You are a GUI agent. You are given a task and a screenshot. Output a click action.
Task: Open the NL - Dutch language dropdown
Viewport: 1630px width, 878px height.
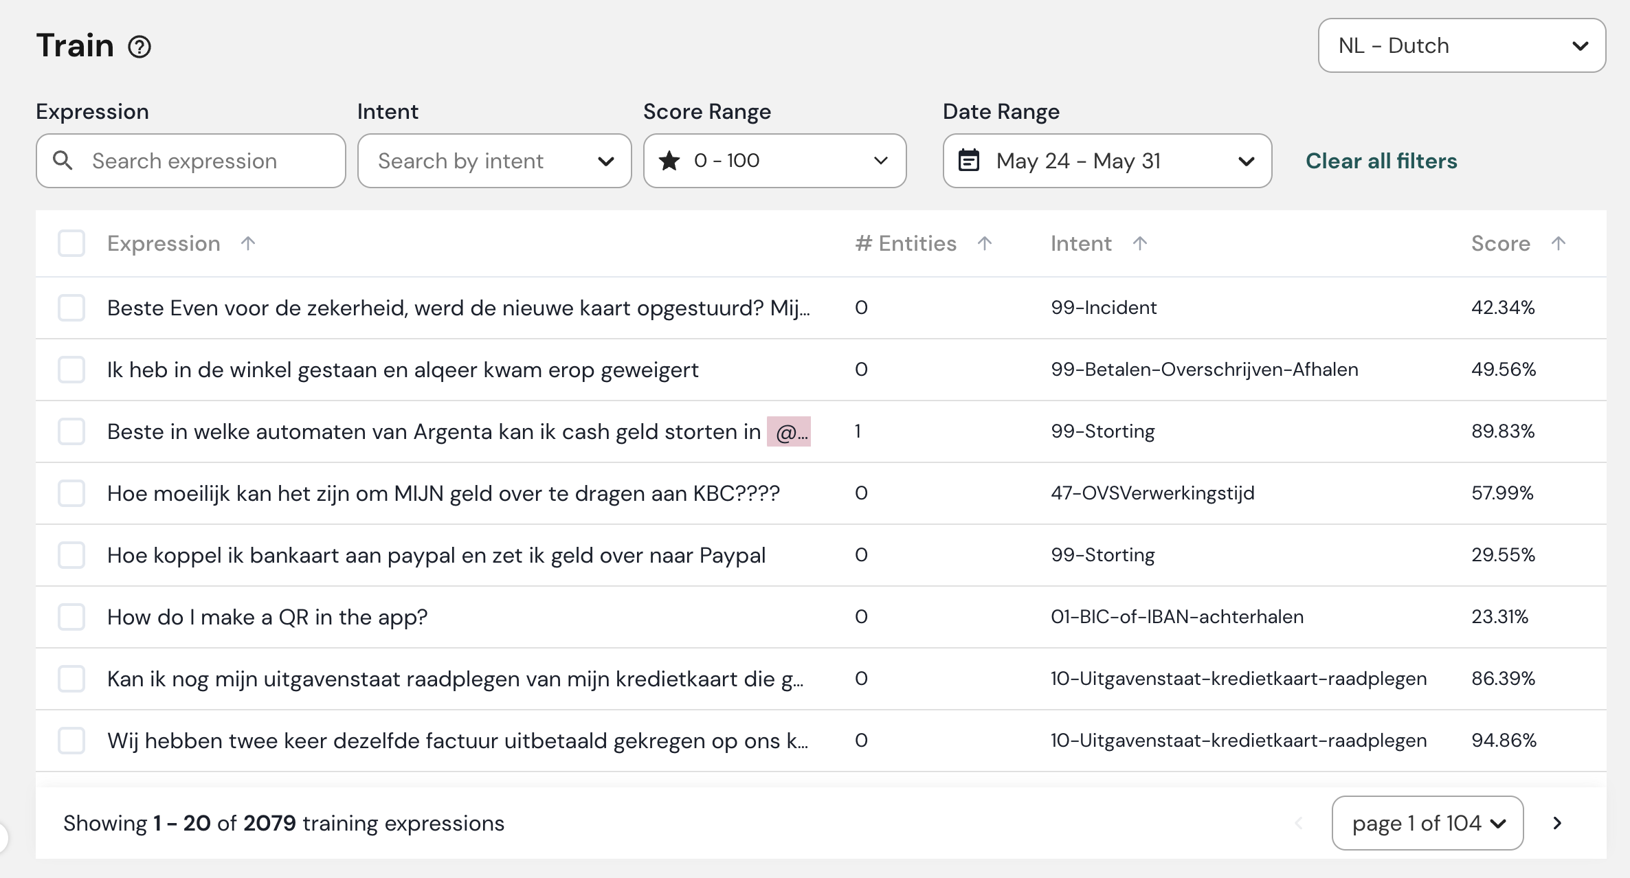(1461, 45)
